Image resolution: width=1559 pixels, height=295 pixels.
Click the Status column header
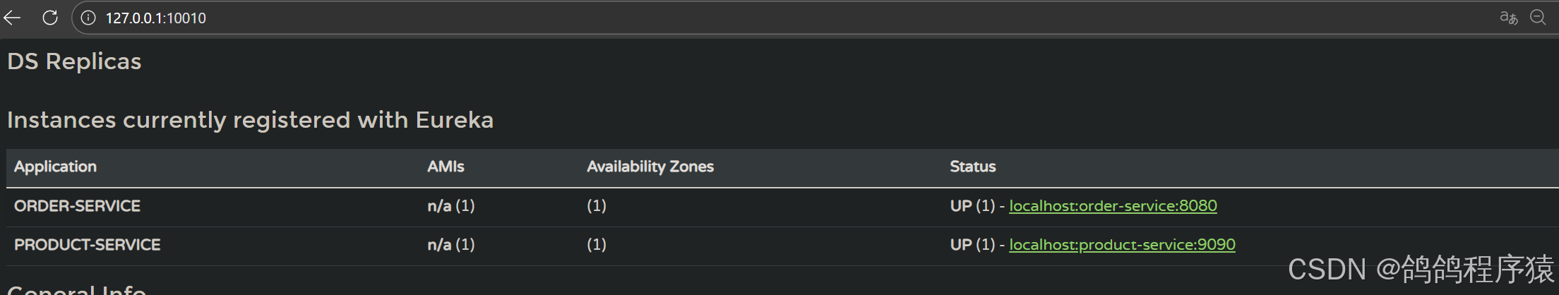972,167
